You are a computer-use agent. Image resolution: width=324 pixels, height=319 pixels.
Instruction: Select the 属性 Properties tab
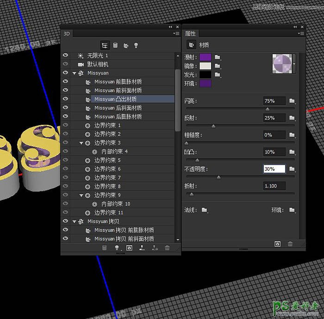coord(190,34)
